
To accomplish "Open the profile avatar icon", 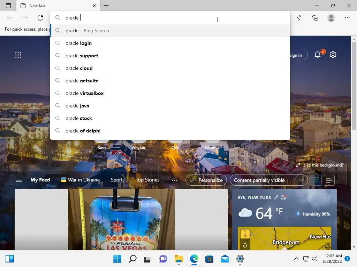I will coord(331,18).
